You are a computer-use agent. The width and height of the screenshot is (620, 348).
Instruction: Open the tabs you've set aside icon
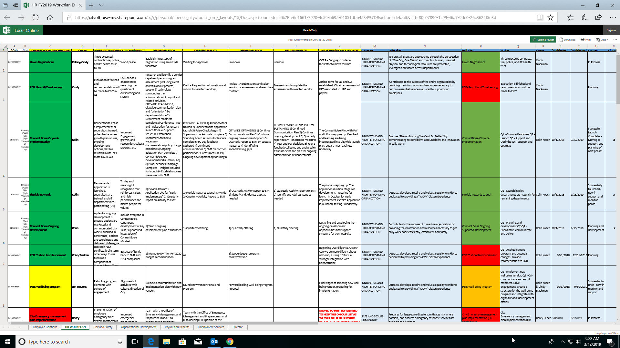click(x=5, y=5)
